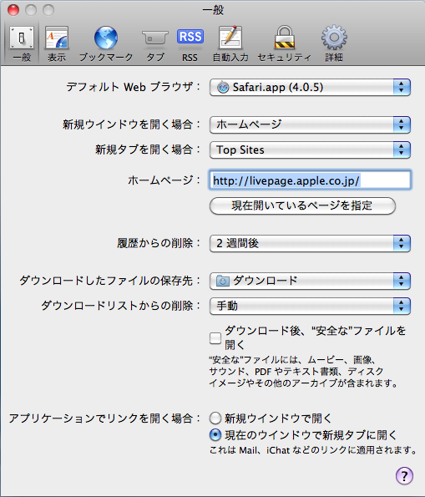Open the ブックマーク globe icon pane
The image size is (425, 497).
(106, 43)
